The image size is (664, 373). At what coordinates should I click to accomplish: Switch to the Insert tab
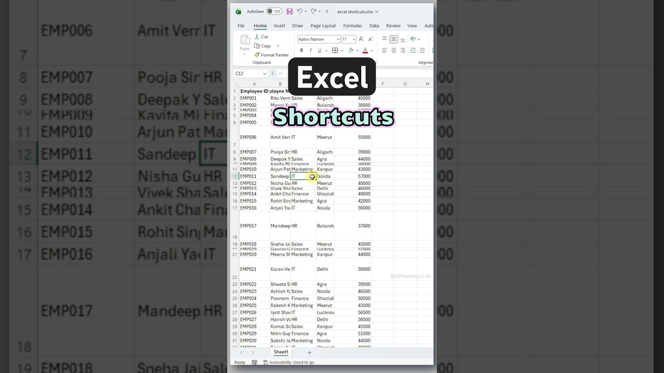click(x=279, y=25)
